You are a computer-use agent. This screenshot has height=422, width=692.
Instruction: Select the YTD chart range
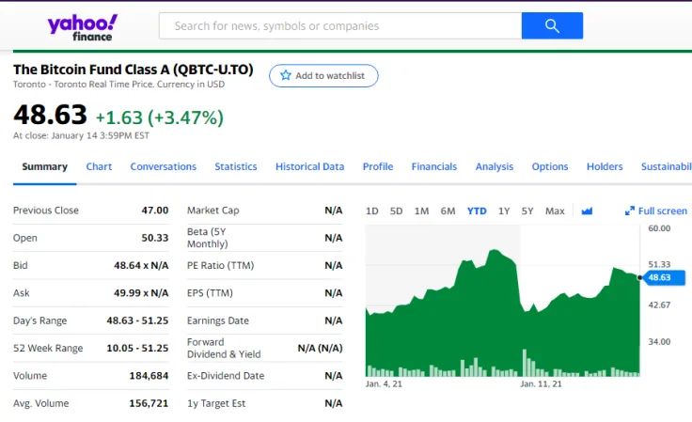coord(477,211)
